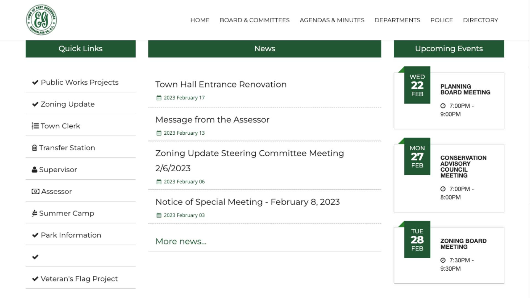Click the More news... link

click(181, 241)
